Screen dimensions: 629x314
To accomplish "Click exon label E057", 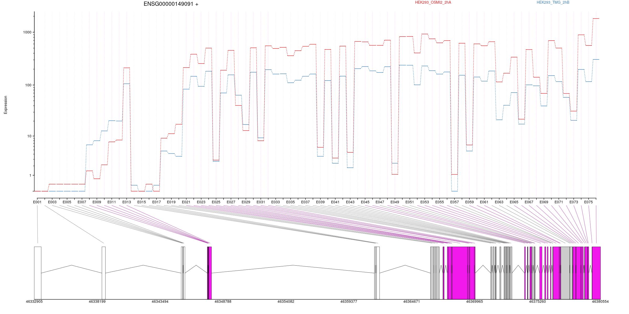I will [454, 202].
